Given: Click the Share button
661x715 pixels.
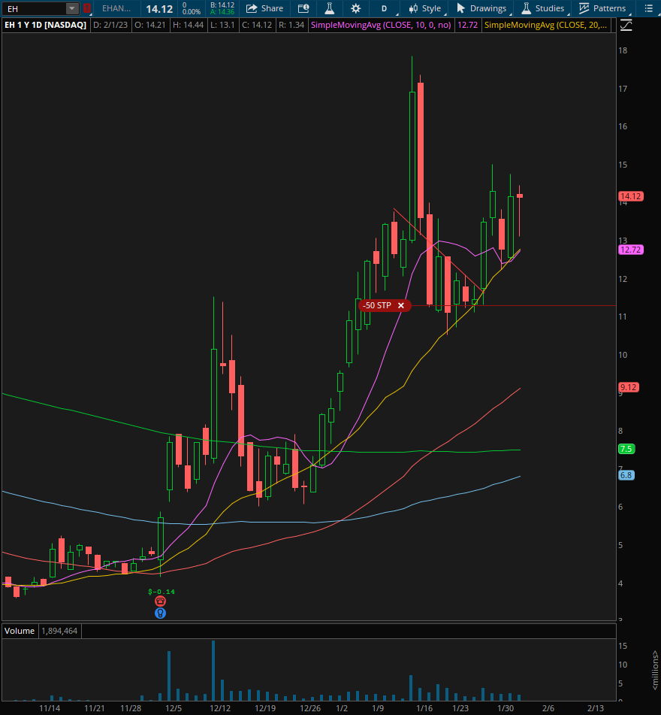Looking at the screenshot, I should pyautogui.click(x=264, y=8).
